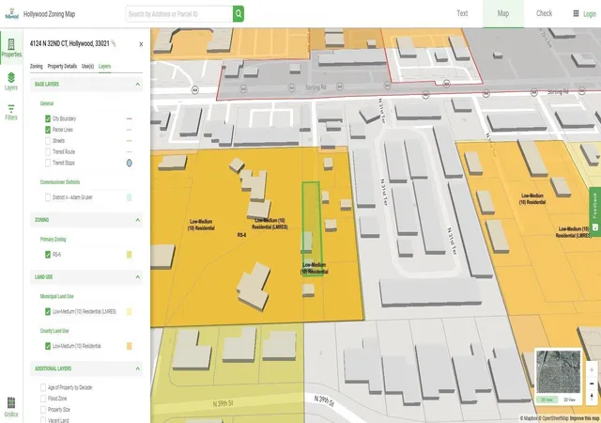601x423 pixels.
Task: Collapse the Additional Layers section
Action: pos(138,368)
